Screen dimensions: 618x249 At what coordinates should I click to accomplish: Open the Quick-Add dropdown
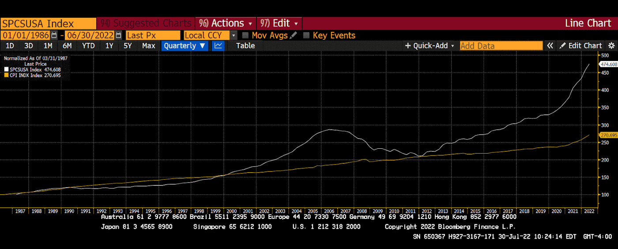coord(430,45)
